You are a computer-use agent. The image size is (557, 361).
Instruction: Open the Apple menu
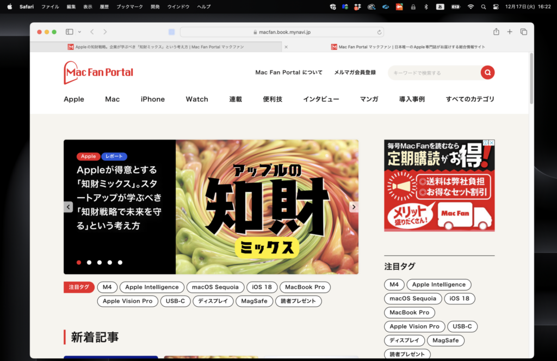(x=10, y=7)
